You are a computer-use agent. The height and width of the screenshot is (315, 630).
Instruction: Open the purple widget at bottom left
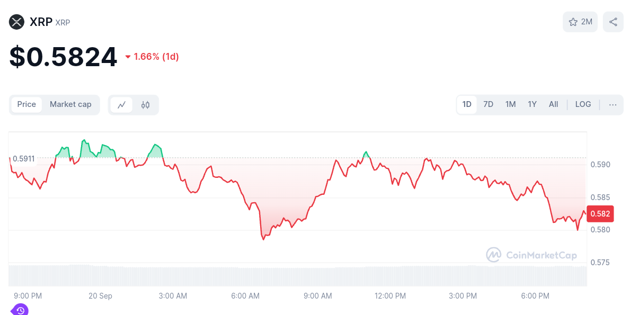point(20,310)
